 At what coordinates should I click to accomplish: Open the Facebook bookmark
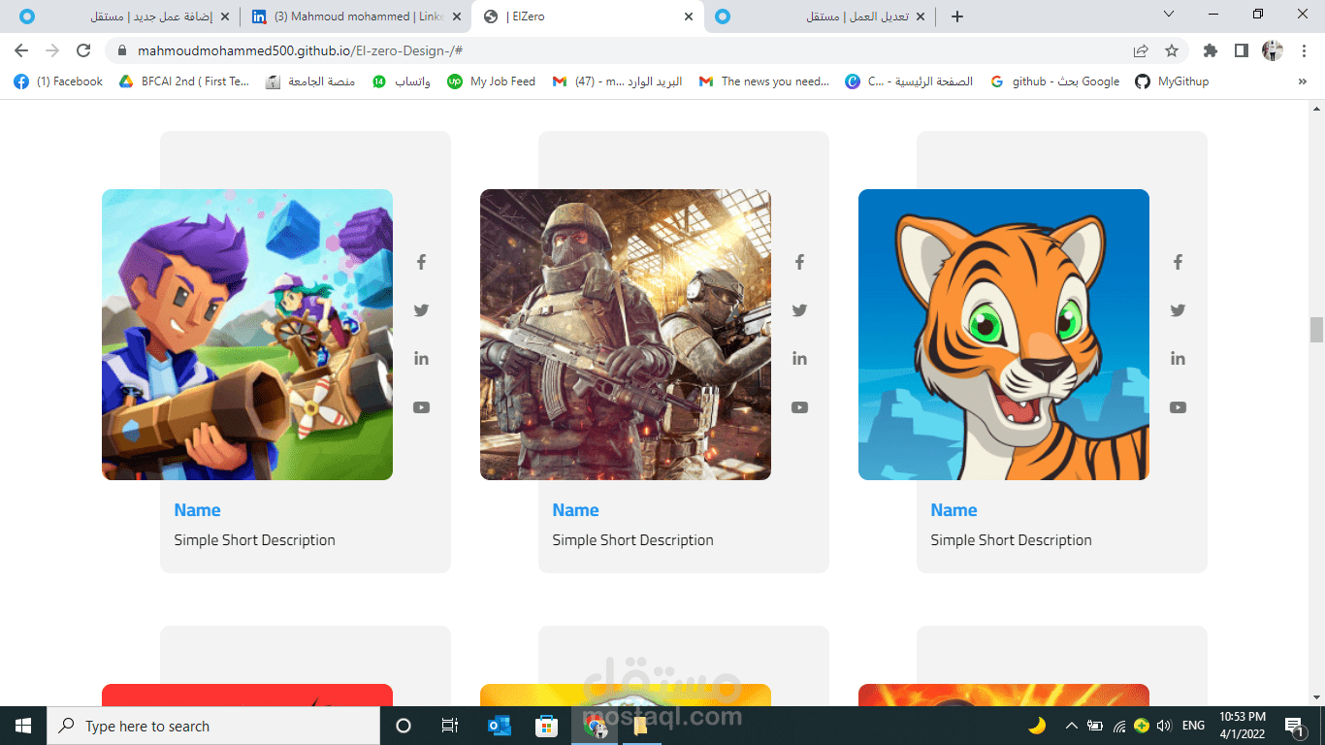pyautogui.click(x=58, y=81)
